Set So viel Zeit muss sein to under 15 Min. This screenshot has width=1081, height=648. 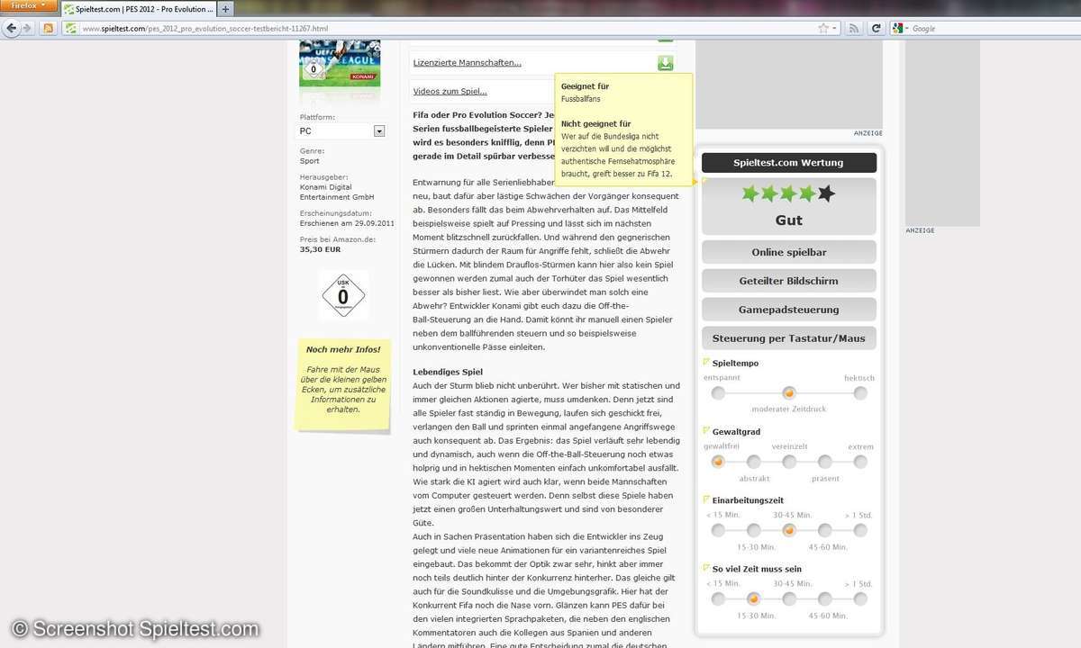point(718,598)
